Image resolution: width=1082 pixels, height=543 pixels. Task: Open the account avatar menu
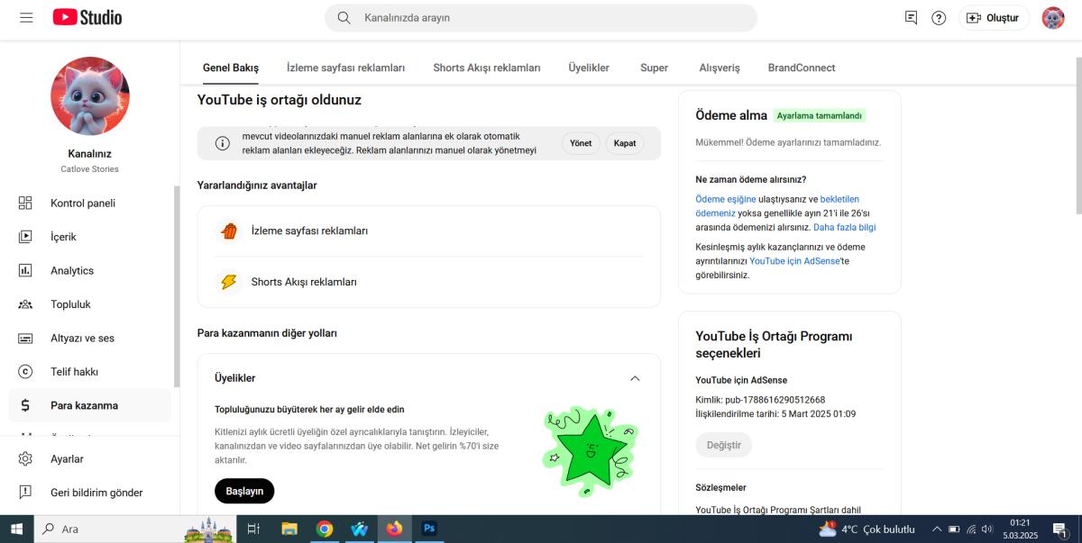[1053, 17]
